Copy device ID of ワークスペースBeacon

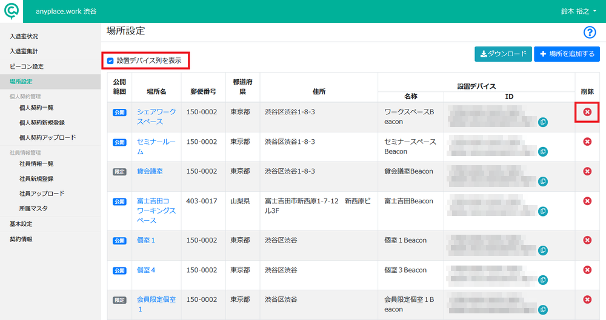(542, 122)
